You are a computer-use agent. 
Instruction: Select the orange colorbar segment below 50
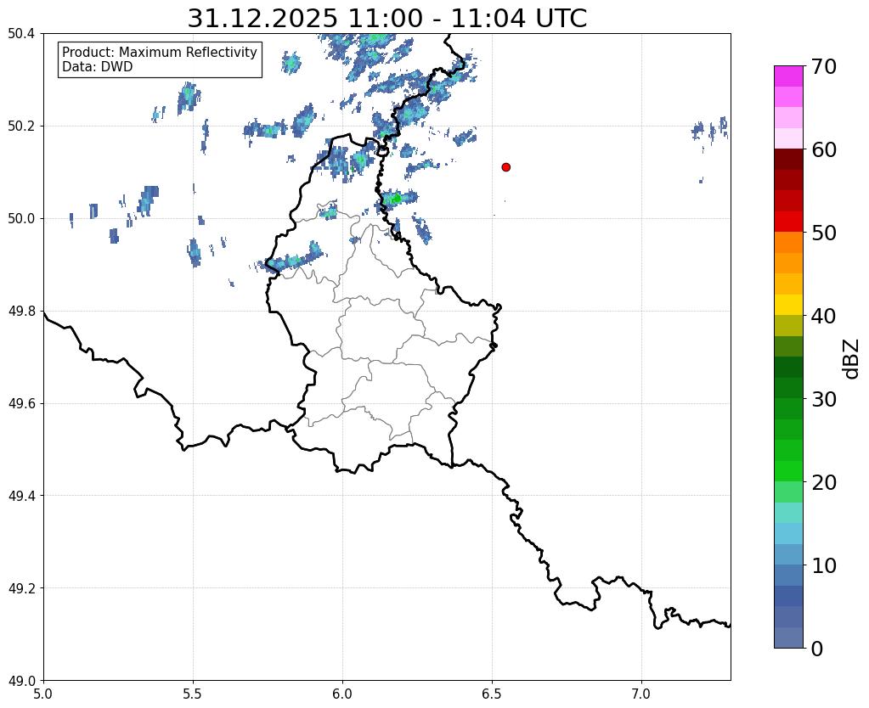[788, 243]
